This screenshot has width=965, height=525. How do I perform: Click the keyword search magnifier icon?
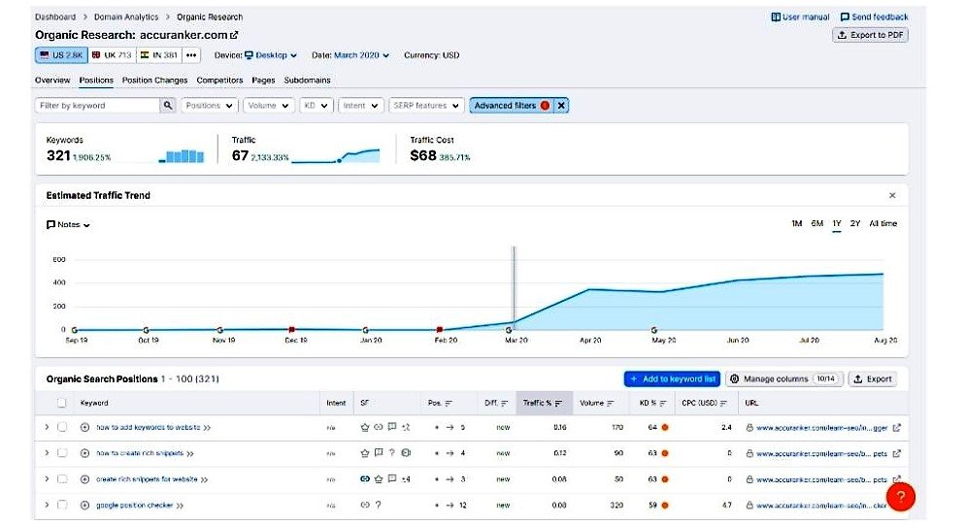(x=167, y=105)
